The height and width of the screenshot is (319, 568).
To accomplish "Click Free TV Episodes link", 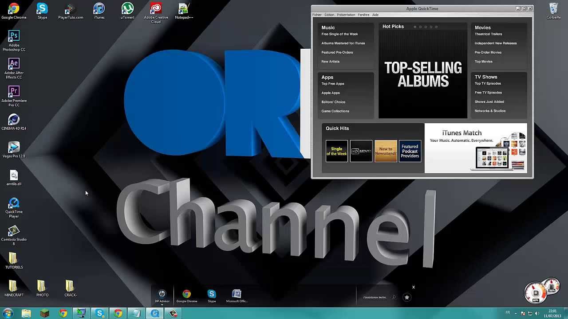I will coord(488,93).
